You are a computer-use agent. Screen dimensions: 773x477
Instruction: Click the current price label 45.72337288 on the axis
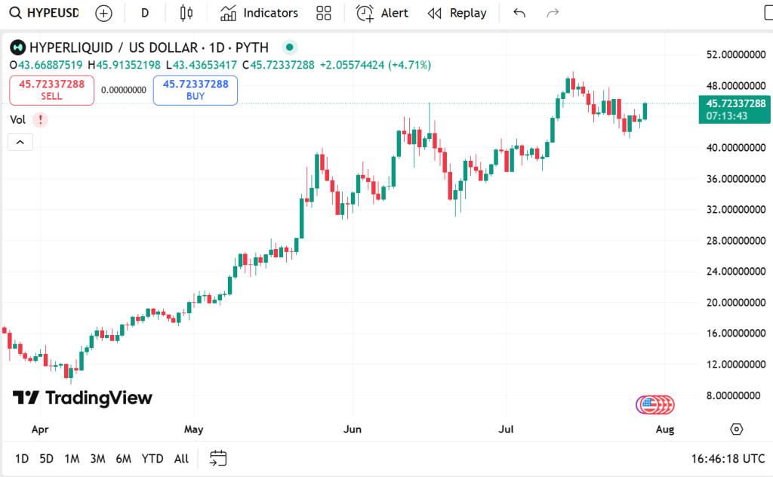pyautogui.click(x=735, y=109)
